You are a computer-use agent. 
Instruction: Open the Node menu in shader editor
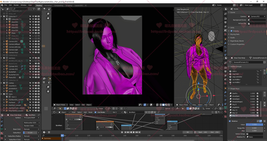point(90,112)
